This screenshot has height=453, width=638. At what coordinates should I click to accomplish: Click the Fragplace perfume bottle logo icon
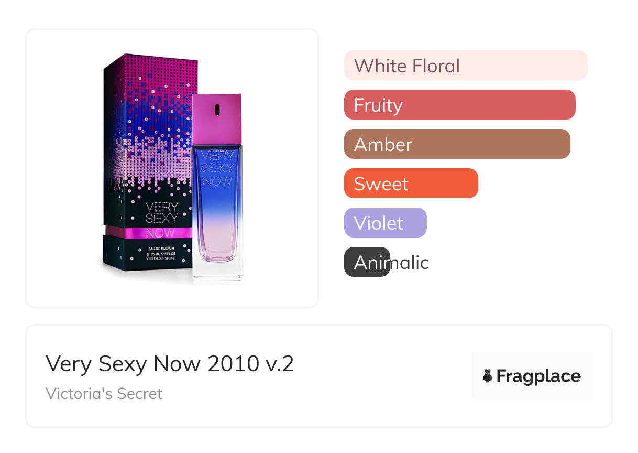coord(488,376)
